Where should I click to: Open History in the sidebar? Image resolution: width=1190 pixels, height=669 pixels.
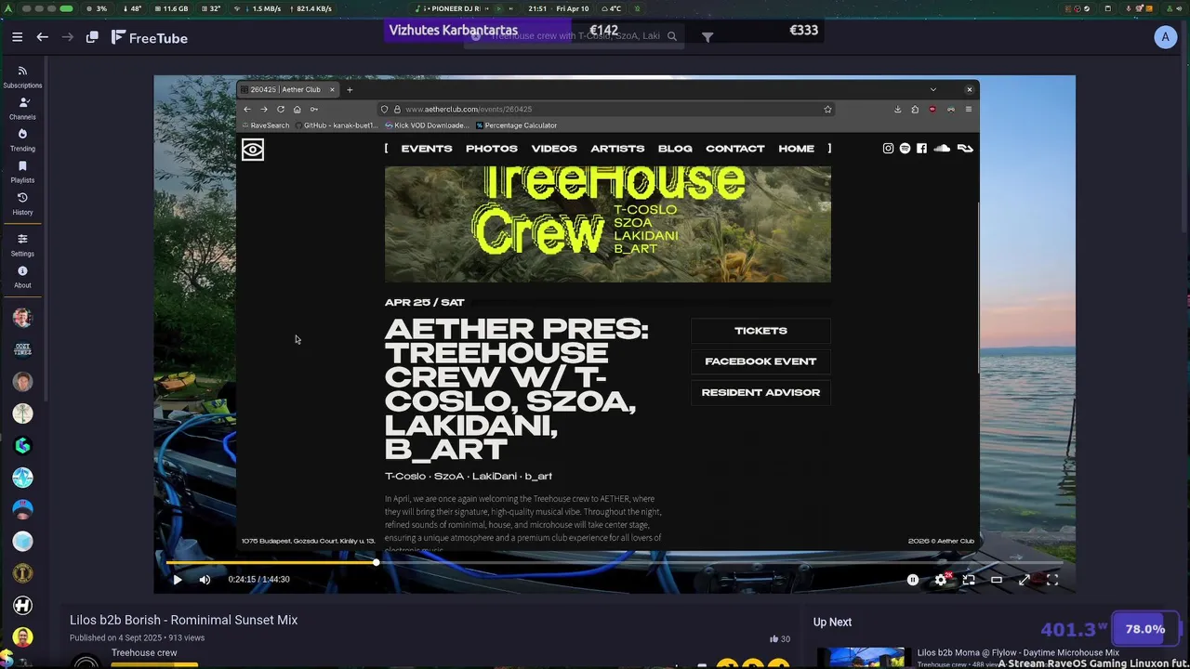pyautogui.click(x=22, y=203)
